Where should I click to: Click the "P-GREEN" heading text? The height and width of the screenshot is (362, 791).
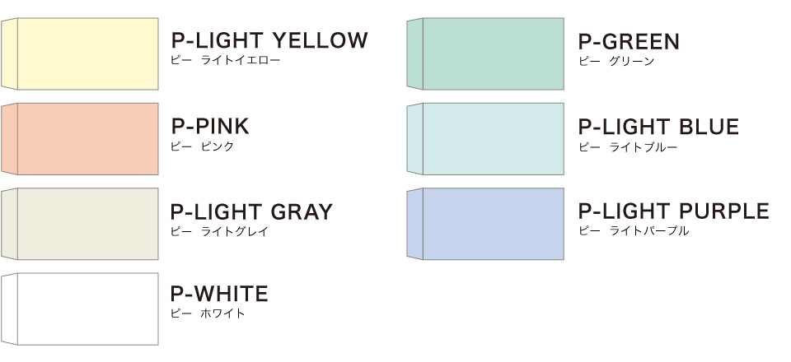pos(629,41)
